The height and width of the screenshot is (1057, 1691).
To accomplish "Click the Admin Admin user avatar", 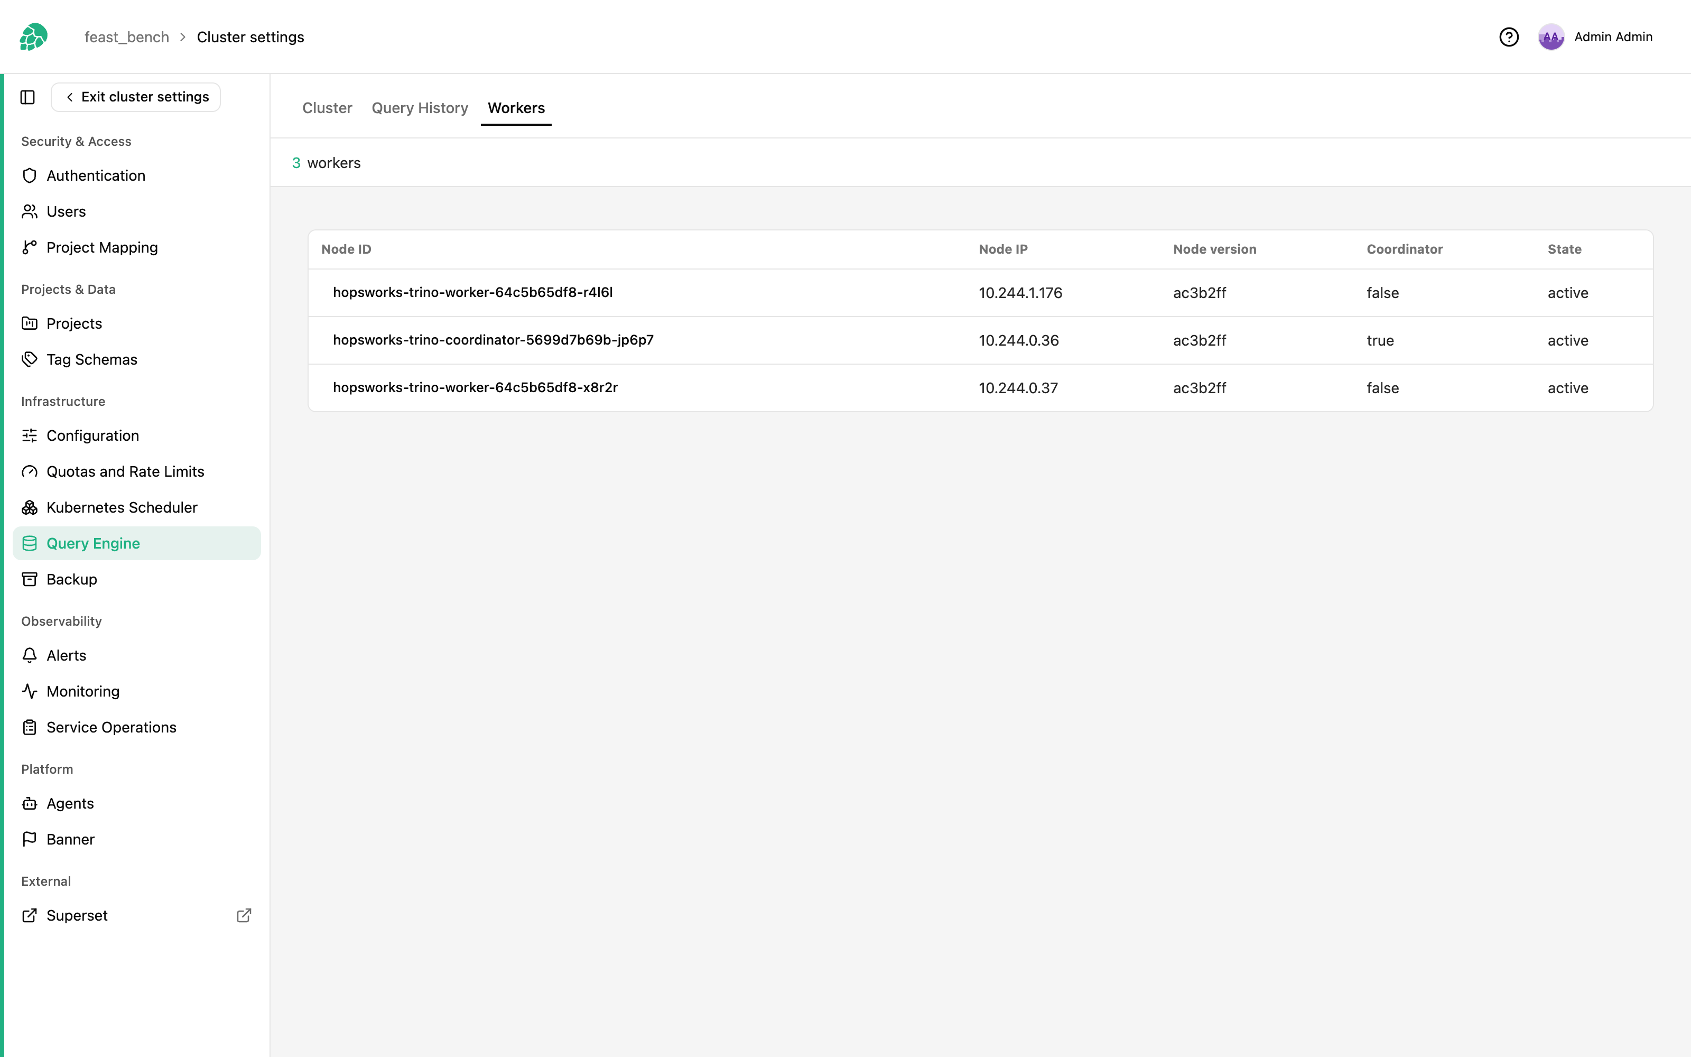I will [x=1550, y=37].
